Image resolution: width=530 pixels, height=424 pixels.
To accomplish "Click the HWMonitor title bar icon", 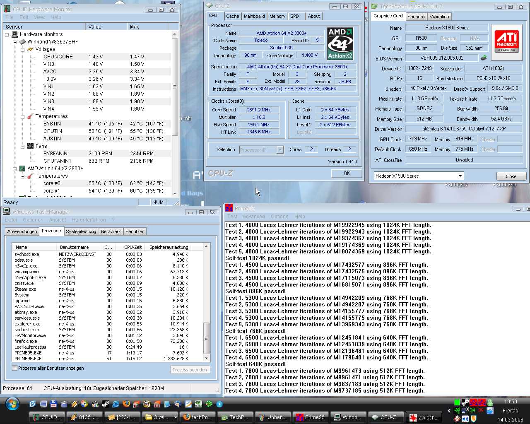I will [7, 9].
